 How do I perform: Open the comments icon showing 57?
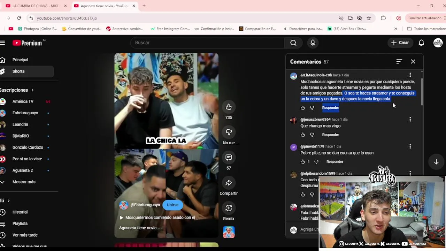pyautogui.click(x=229, y=158)
